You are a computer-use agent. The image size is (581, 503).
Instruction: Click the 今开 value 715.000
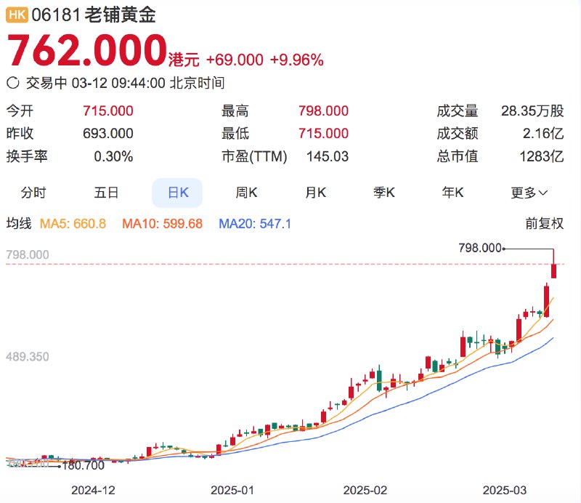click(107, 111)
